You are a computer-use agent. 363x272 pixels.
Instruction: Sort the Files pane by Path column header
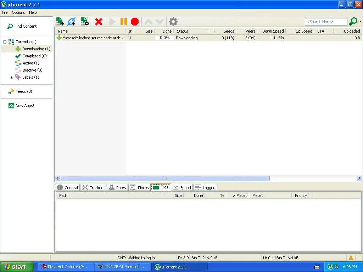pos(109,195)
